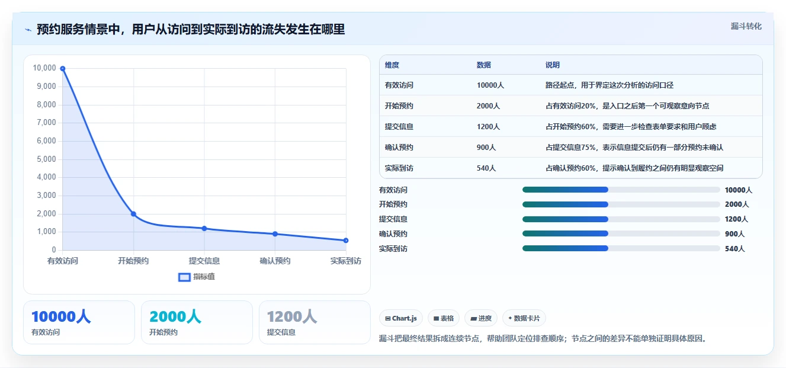The height and width of the screenshot is (368, 786).
Task: Click the icon inside the 表格 tag
Action: [436, 319]
